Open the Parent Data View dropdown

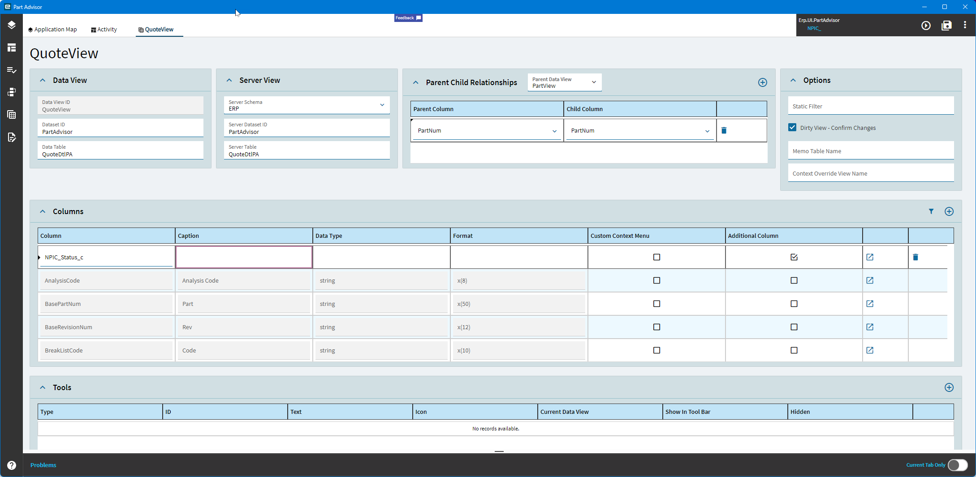(x=594, y=82)
